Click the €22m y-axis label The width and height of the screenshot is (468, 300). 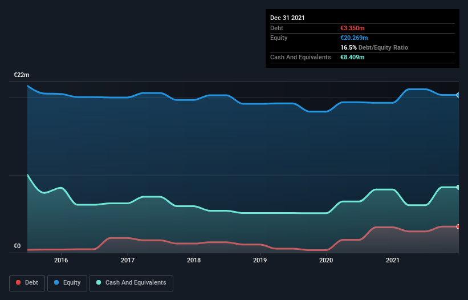22,75
